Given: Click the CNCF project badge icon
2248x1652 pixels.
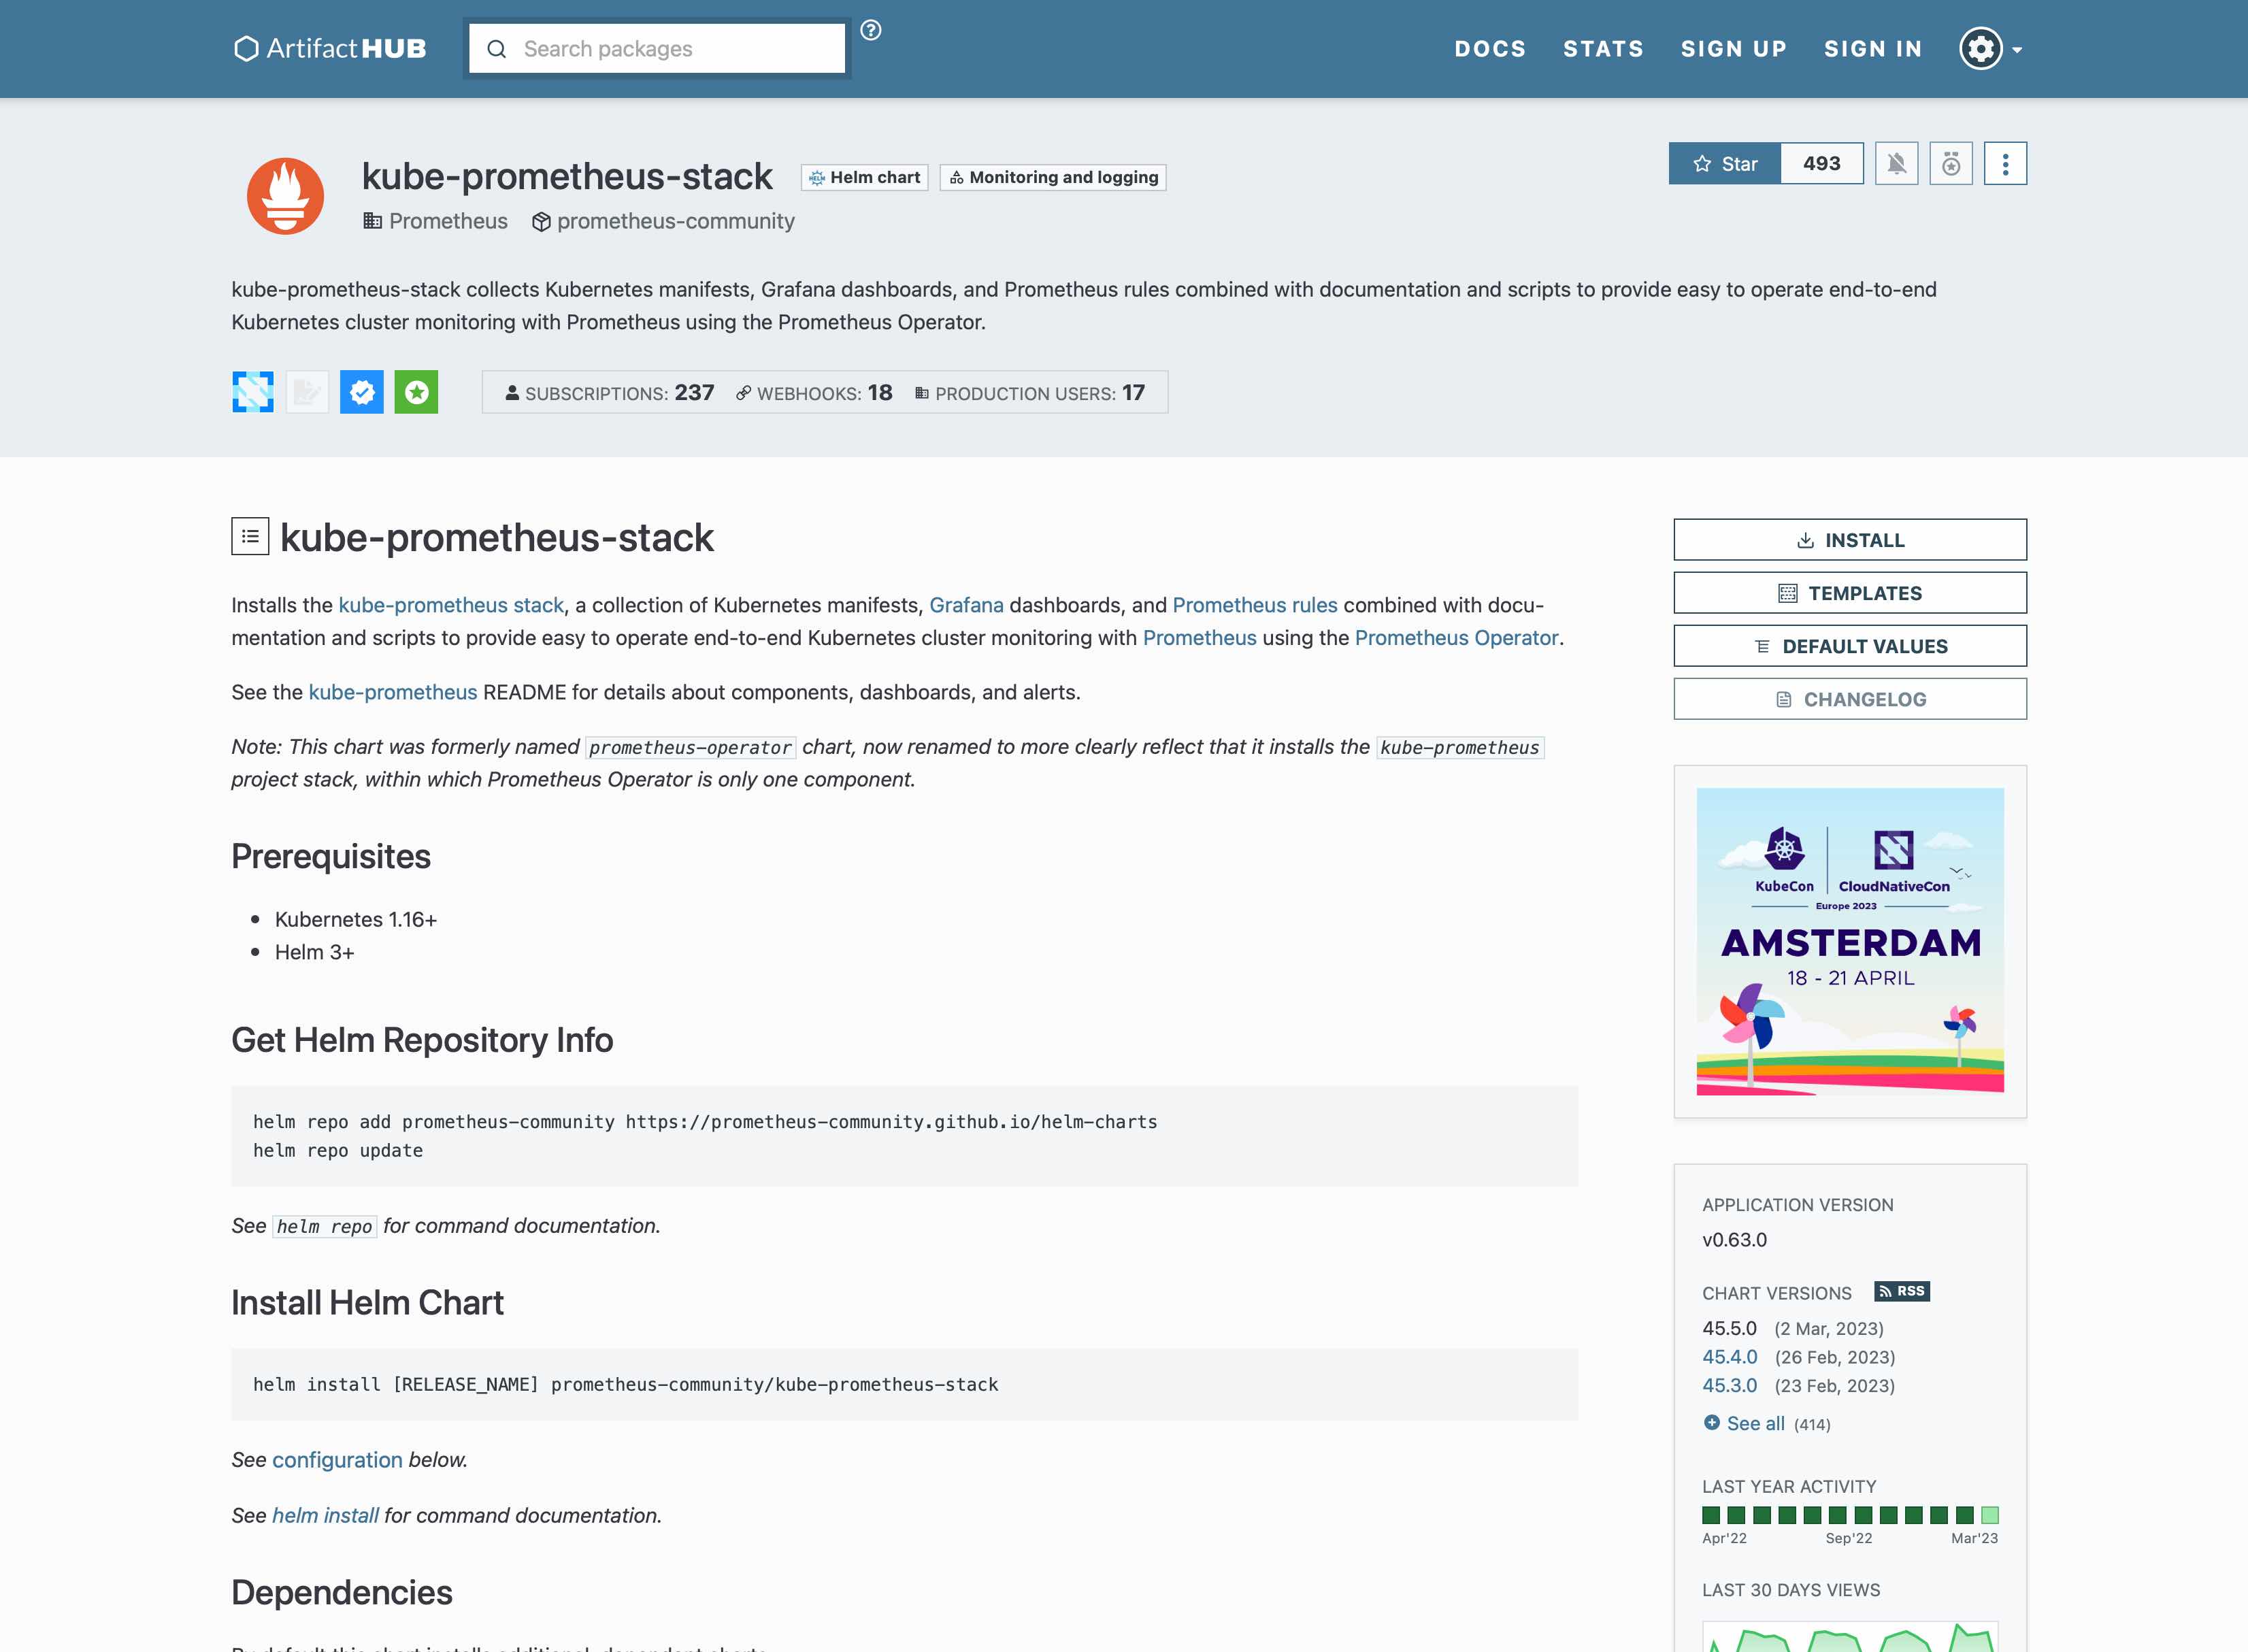Looking at the screenshot, I should (x=253, y=392).
